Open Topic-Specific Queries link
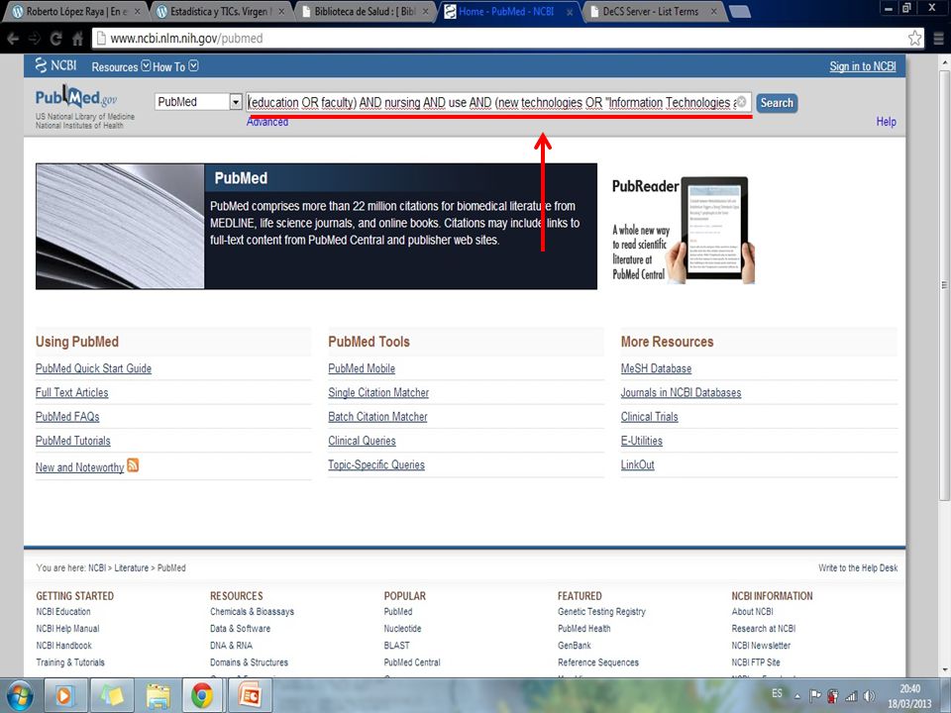 pyautogui.click(x=376, y=465)
